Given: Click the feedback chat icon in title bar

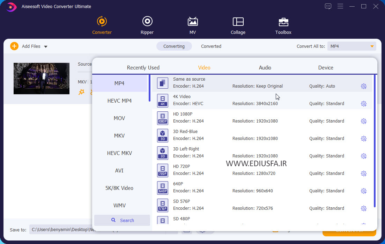Looking at the screenshot, I should [x=328, y=6].
